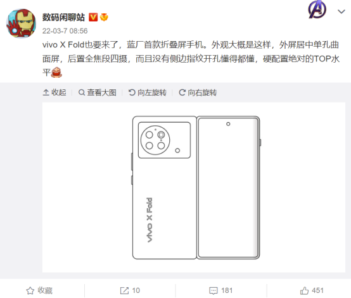Click the clockwise rotate arrow icon
This screenshot has height=298, width=351.
[x=182, y=92]
